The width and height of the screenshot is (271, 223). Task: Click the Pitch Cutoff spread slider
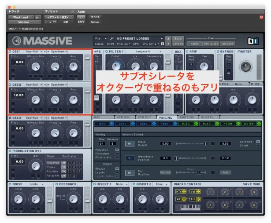(x=192, y=143)
